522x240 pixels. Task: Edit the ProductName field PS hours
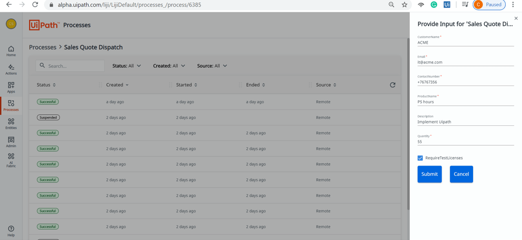[x=466, y=102]
